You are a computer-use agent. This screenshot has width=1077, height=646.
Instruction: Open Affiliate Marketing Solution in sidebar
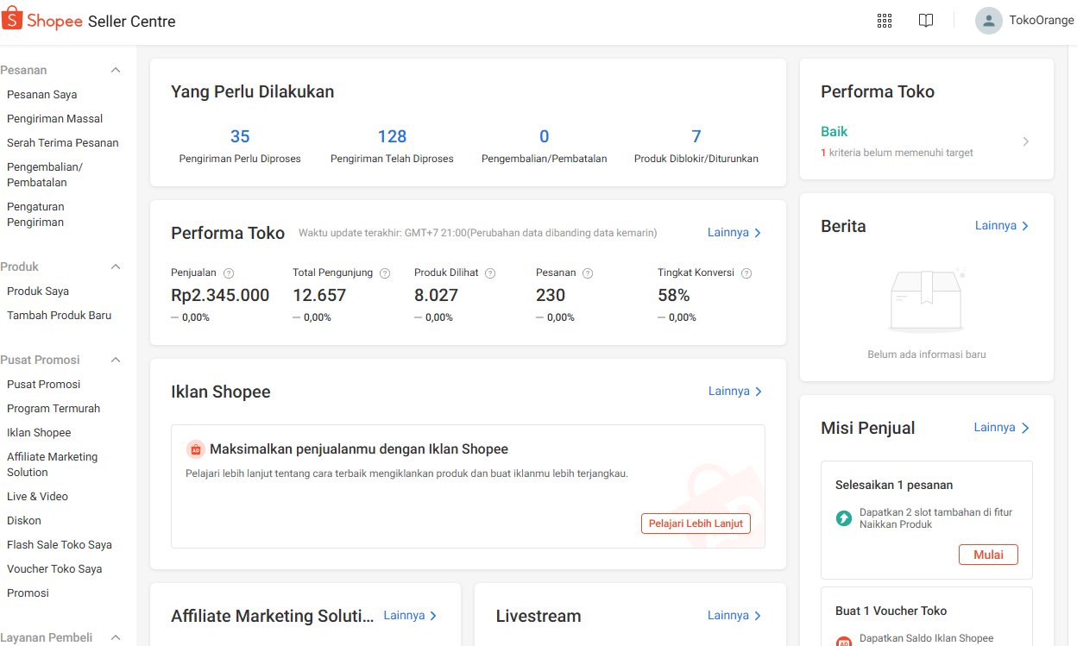click(53, 465)
